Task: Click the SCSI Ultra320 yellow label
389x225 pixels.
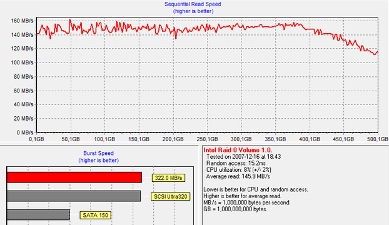Action: pos(171,196)
